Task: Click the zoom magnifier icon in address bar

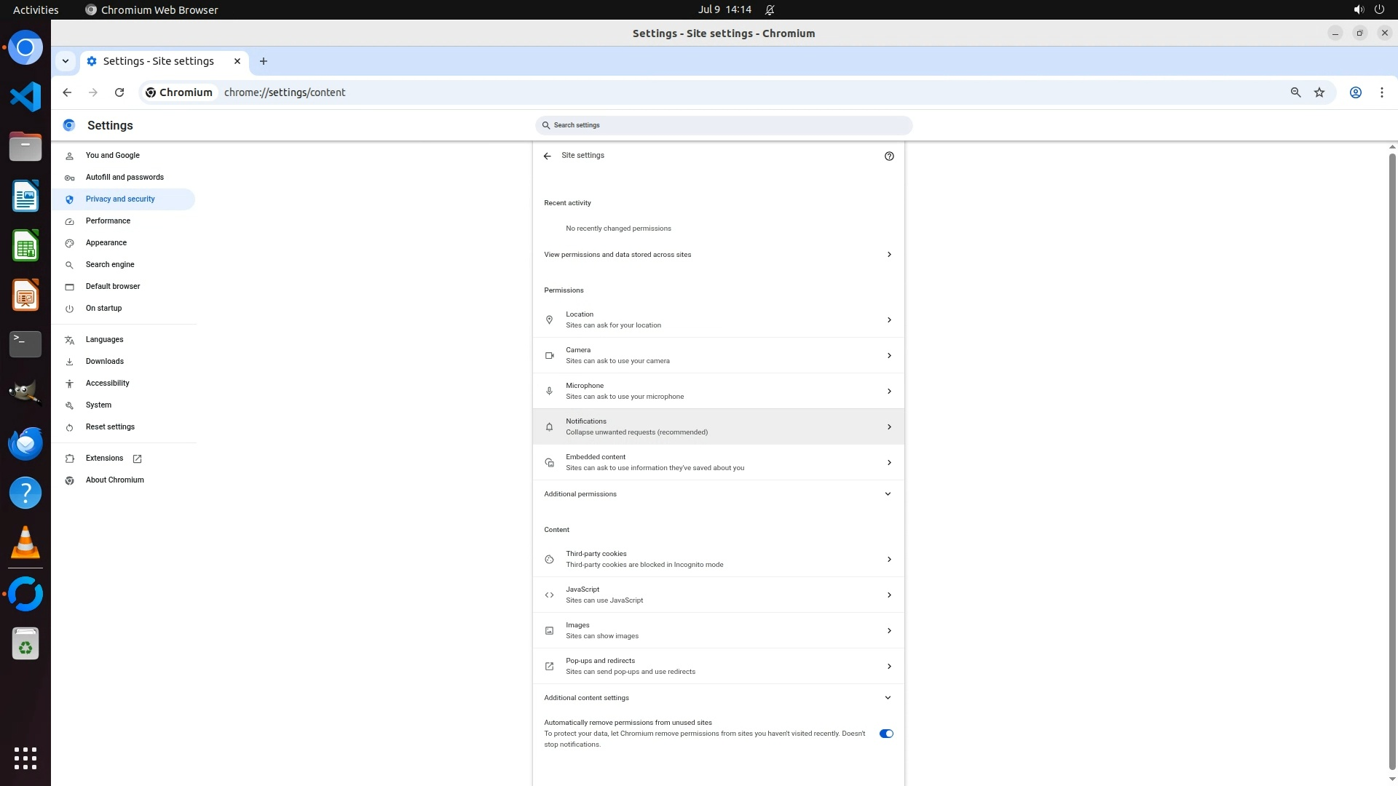Action: [x=1295, y=92]
